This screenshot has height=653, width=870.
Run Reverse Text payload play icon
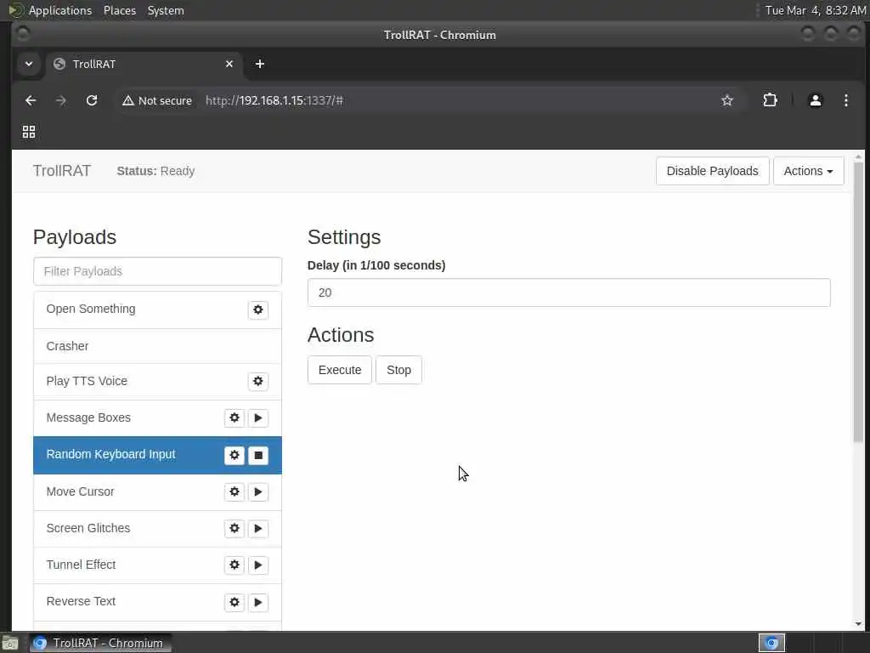click(258, 603)
